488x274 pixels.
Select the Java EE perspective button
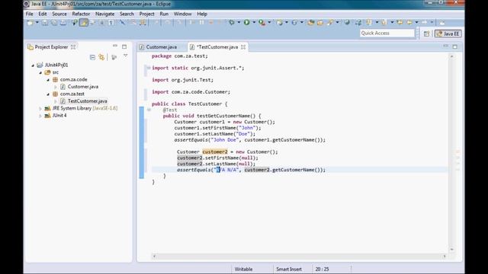coord(448,33)
